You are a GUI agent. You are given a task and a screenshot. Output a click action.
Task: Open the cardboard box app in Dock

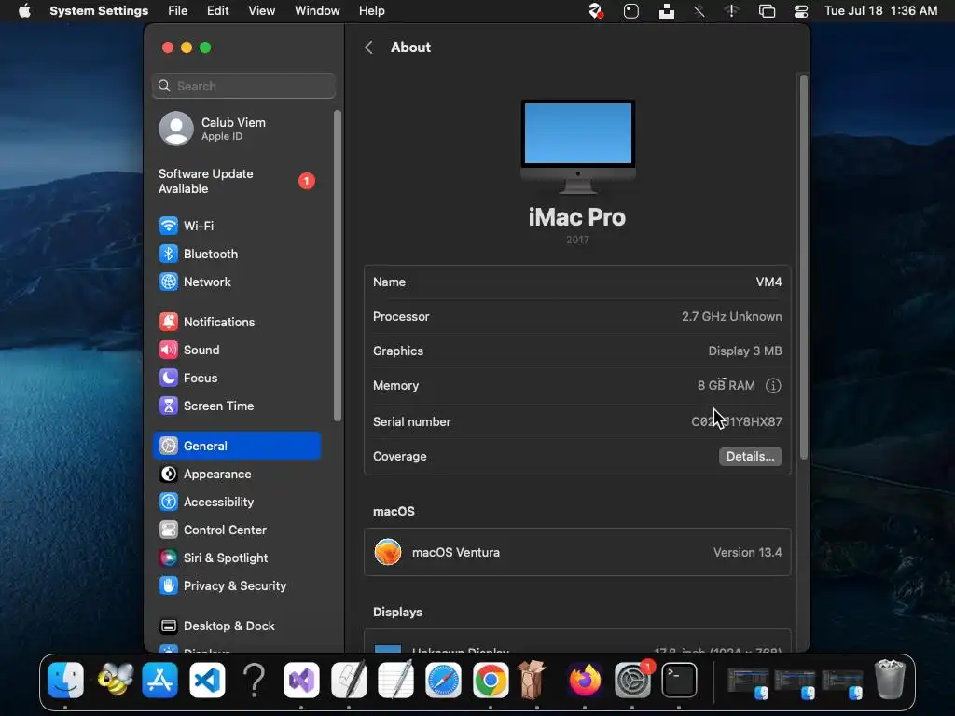coord(533,680)
